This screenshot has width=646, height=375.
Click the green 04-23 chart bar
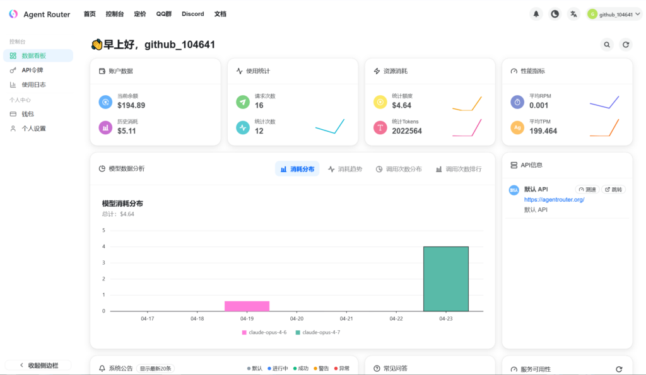point(445,279)
